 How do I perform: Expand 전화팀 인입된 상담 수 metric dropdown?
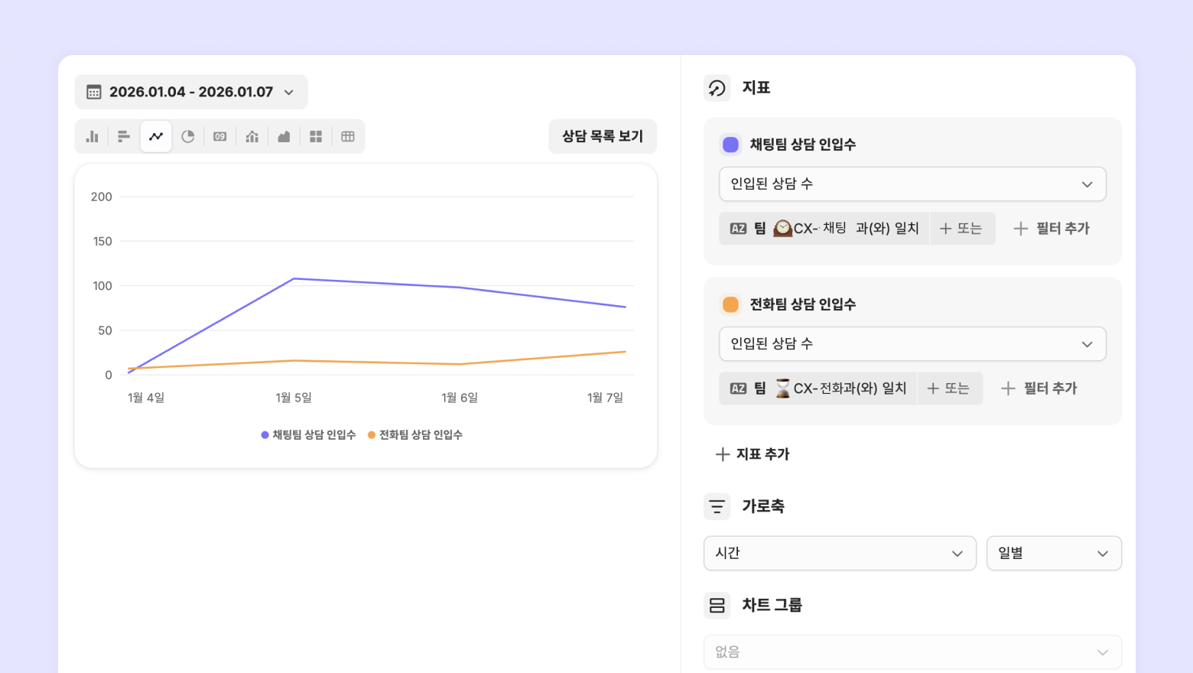(x=912, y=344)
